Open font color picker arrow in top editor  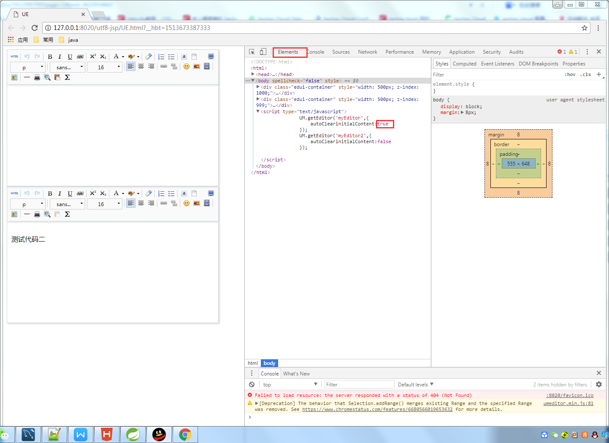coord(123,57)
